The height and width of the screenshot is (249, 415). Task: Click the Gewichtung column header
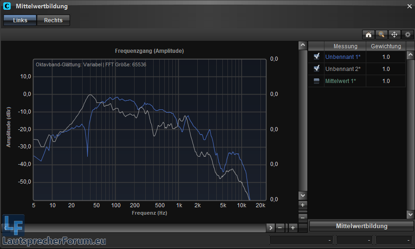pyautogui.click(x=386, y=46)
